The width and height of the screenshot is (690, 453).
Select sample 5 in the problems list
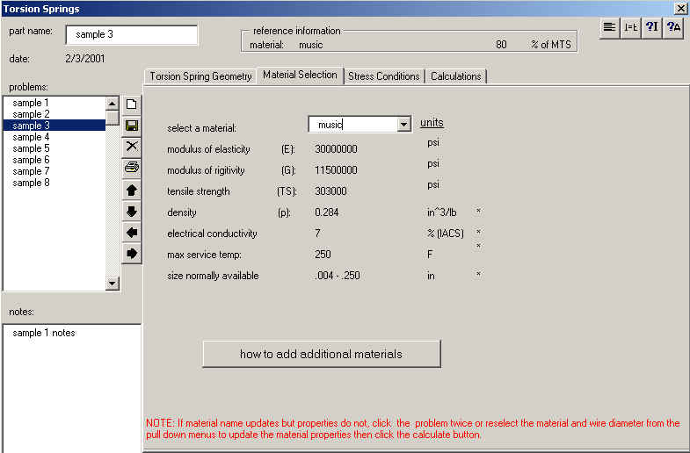(x=32, y=148)
